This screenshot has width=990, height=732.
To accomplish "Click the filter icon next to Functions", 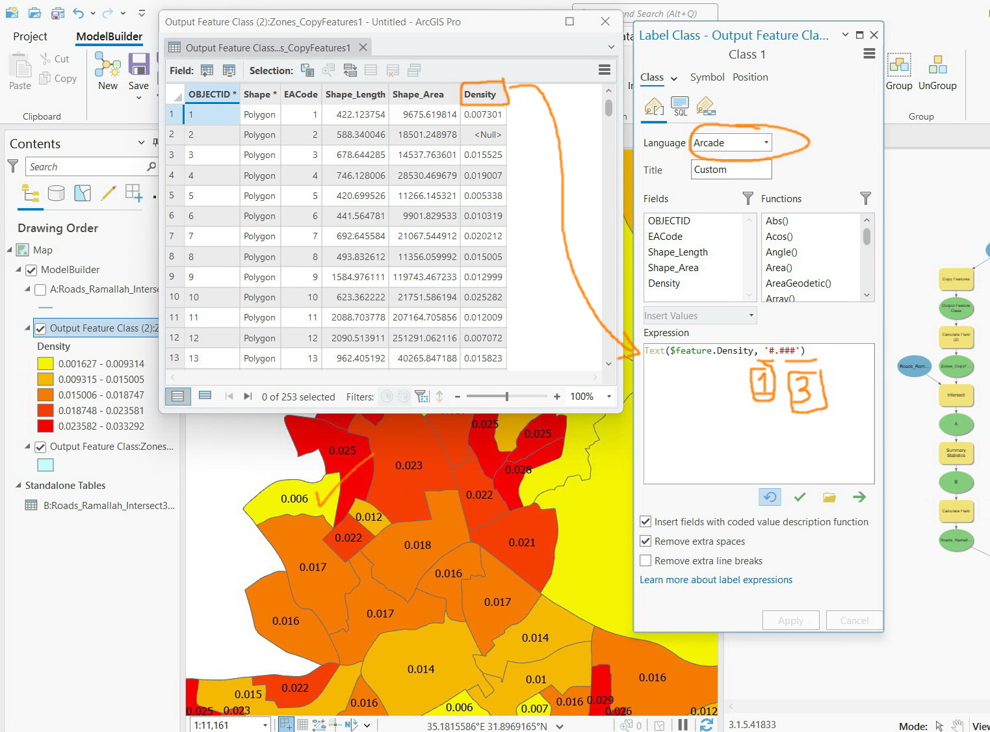I will coord(865,198).
